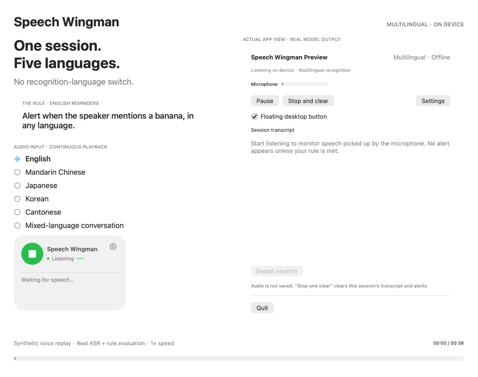Choose the Korean radio button
This screenshot has width=478, height=377.
[17, 199]
